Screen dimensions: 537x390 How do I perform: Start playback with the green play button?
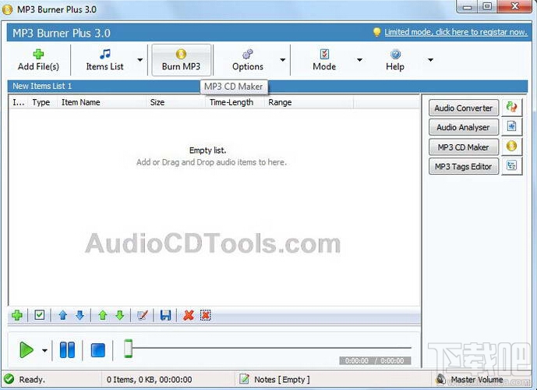click(x=26, y=350)
